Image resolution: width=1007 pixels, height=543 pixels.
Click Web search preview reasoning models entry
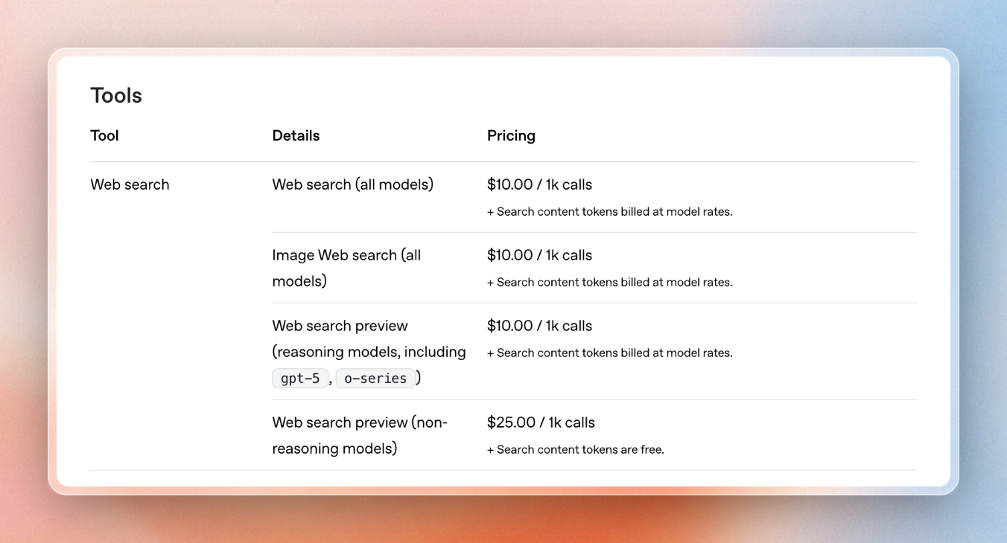369,352
